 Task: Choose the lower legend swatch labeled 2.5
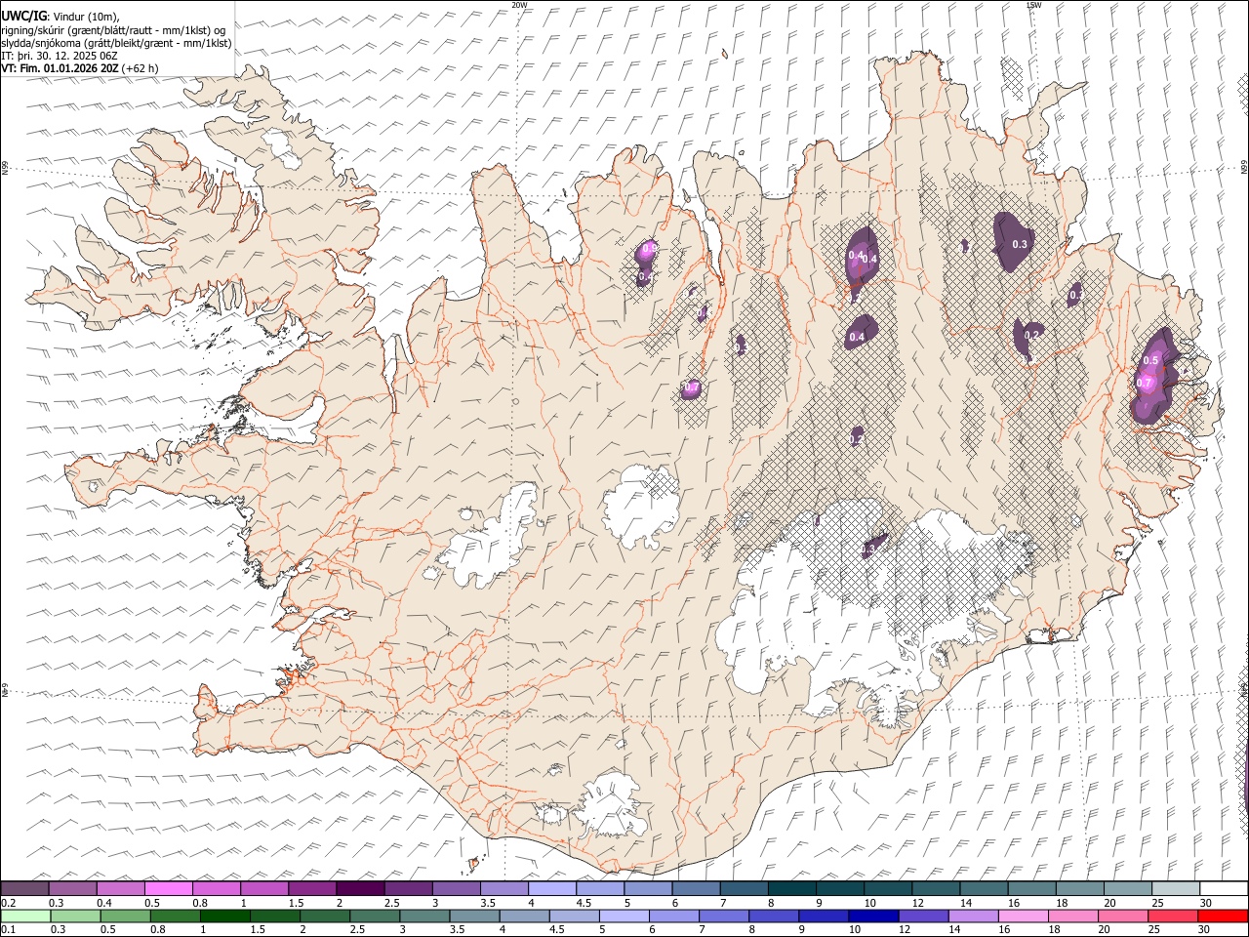pyautogui.click(x=376, y=916)
